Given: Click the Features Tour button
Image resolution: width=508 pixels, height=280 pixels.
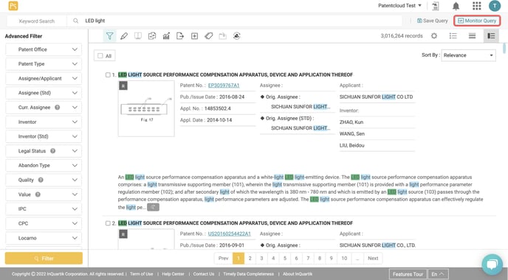Looking at the screenshot, I should (408, 274).
